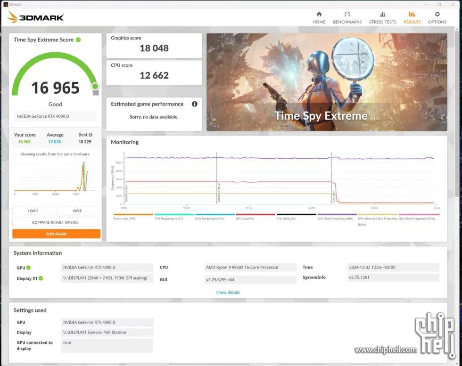Viewport: 462px width, 366px height.
Task: Click SystemInfo version v5.75.1261
Action: [393, 277]
